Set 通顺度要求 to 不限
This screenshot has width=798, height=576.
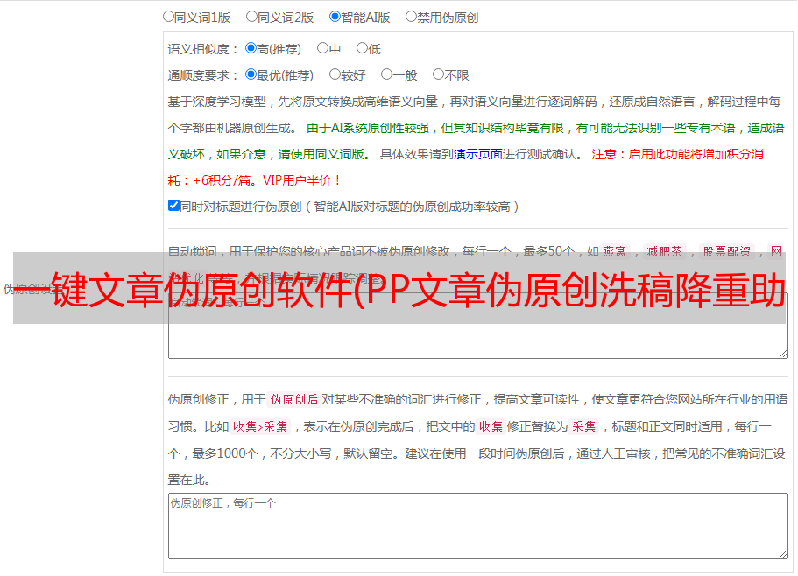coord(438,74)
